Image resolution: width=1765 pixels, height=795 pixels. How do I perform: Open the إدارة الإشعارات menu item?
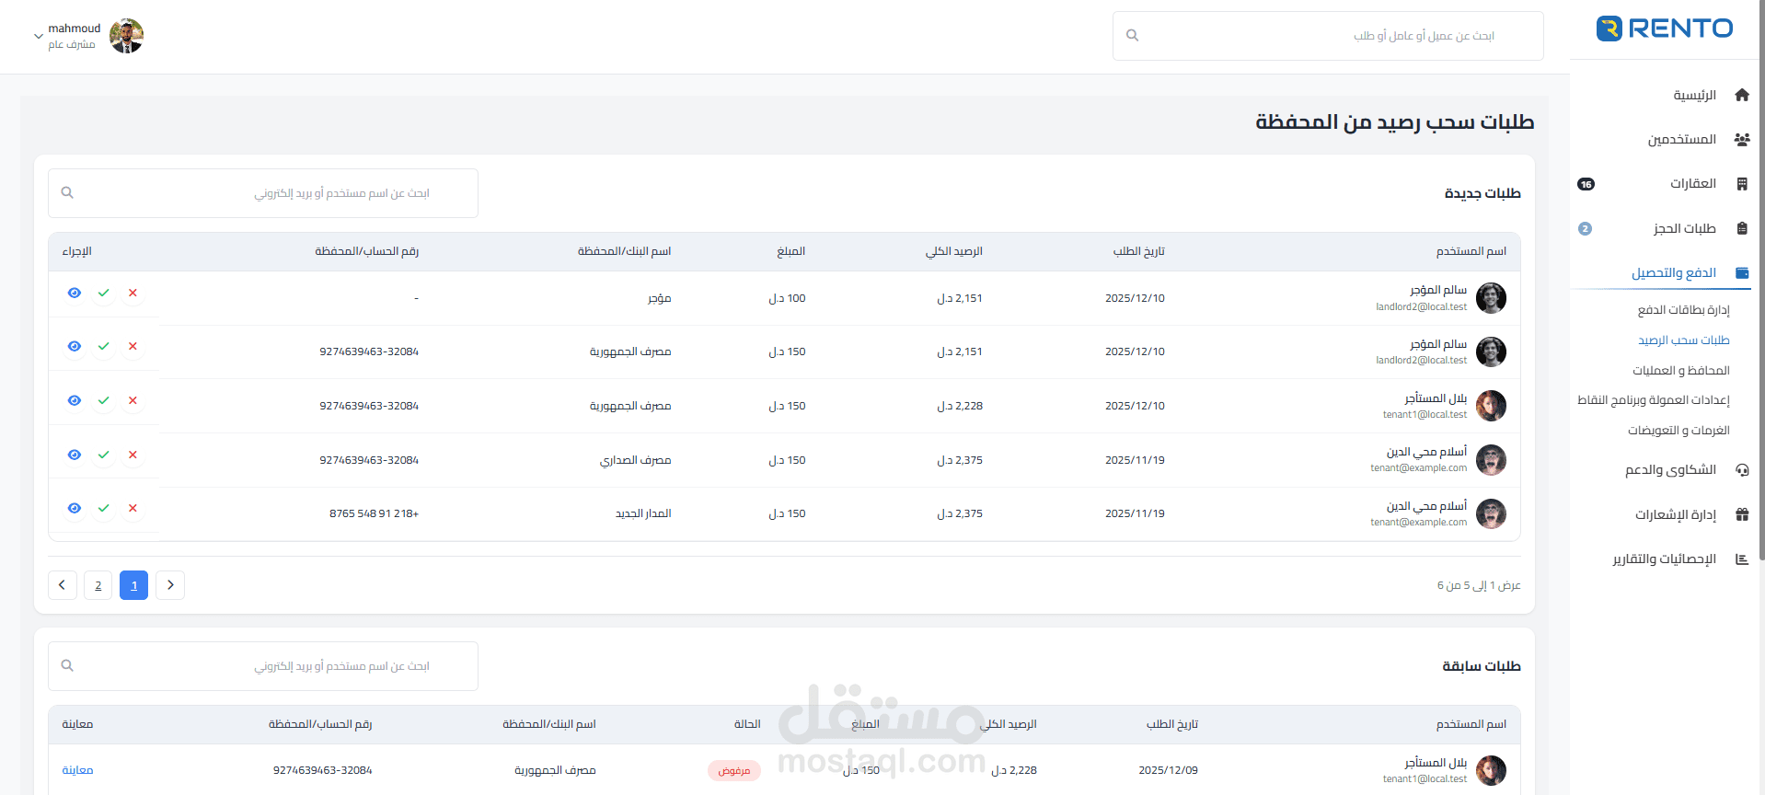tap(1675, 514)
